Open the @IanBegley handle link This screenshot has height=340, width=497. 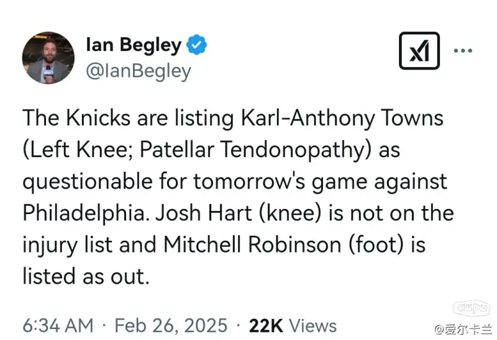[x=137, y=72]
